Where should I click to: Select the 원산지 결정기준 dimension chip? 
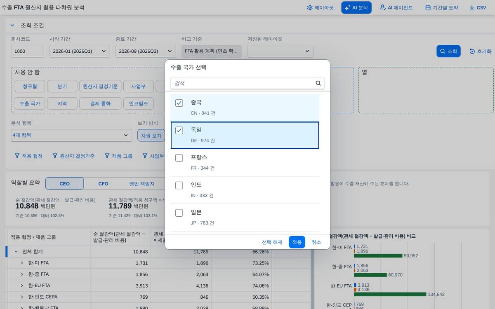(100, 86)
